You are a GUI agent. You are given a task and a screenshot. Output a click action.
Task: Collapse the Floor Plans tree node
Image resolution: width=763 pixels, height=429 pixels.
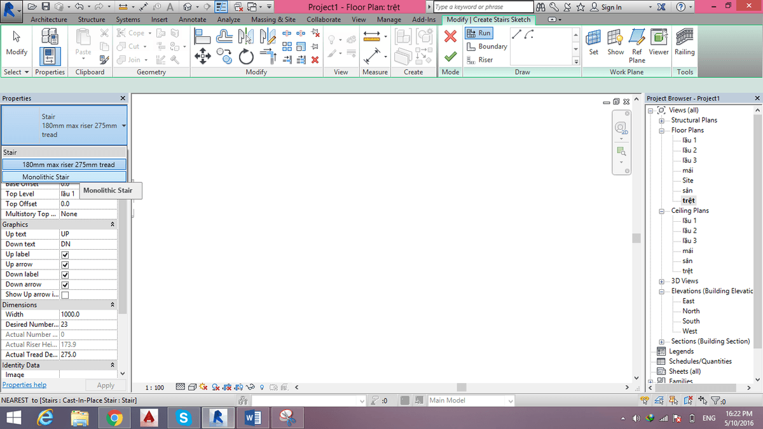[x=661, y=130]
